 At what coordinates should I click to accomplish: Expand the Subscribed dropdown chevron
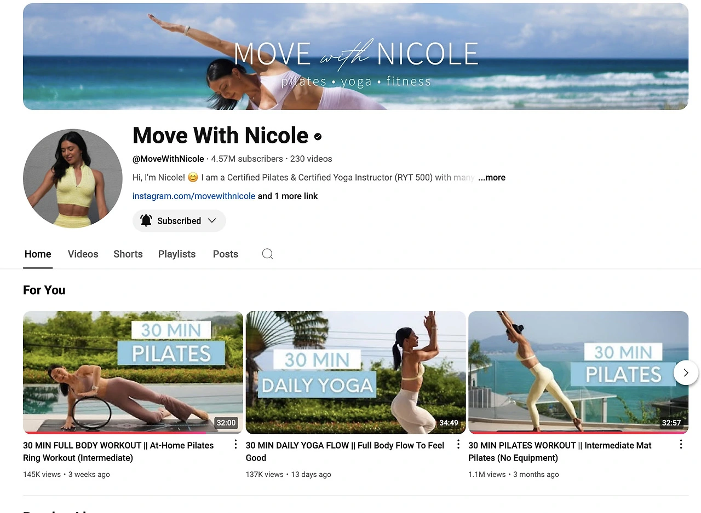pyautogui.click(x=212, y=220)
